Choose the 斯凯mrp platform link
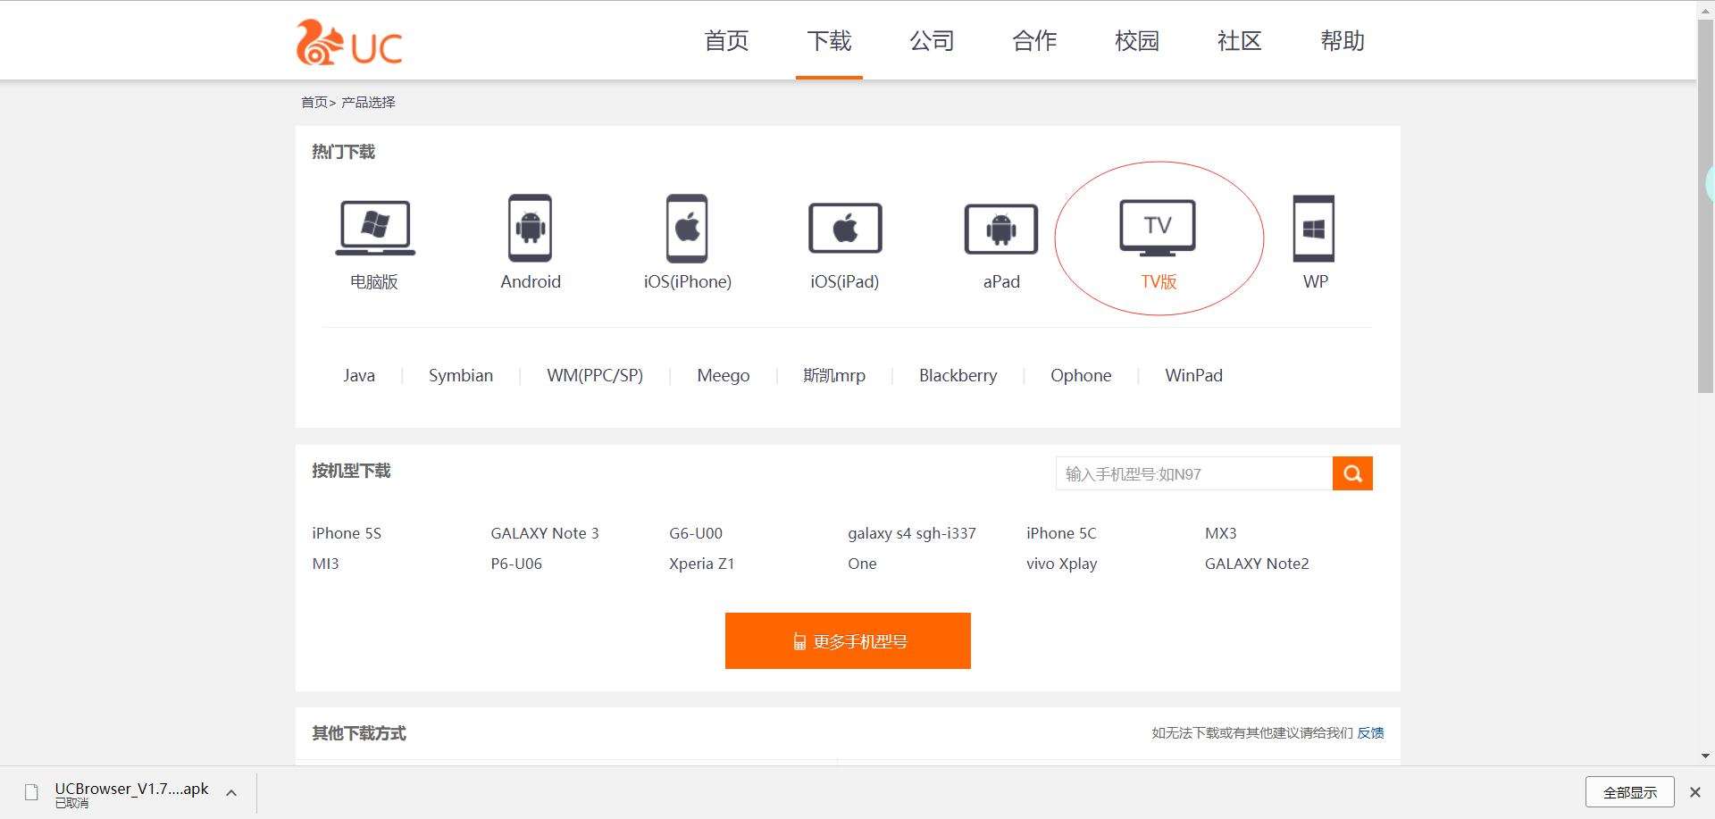Image resolution: width=1715 pixels, height=819 pixels. pyautogui.click(x=834, y=376)
